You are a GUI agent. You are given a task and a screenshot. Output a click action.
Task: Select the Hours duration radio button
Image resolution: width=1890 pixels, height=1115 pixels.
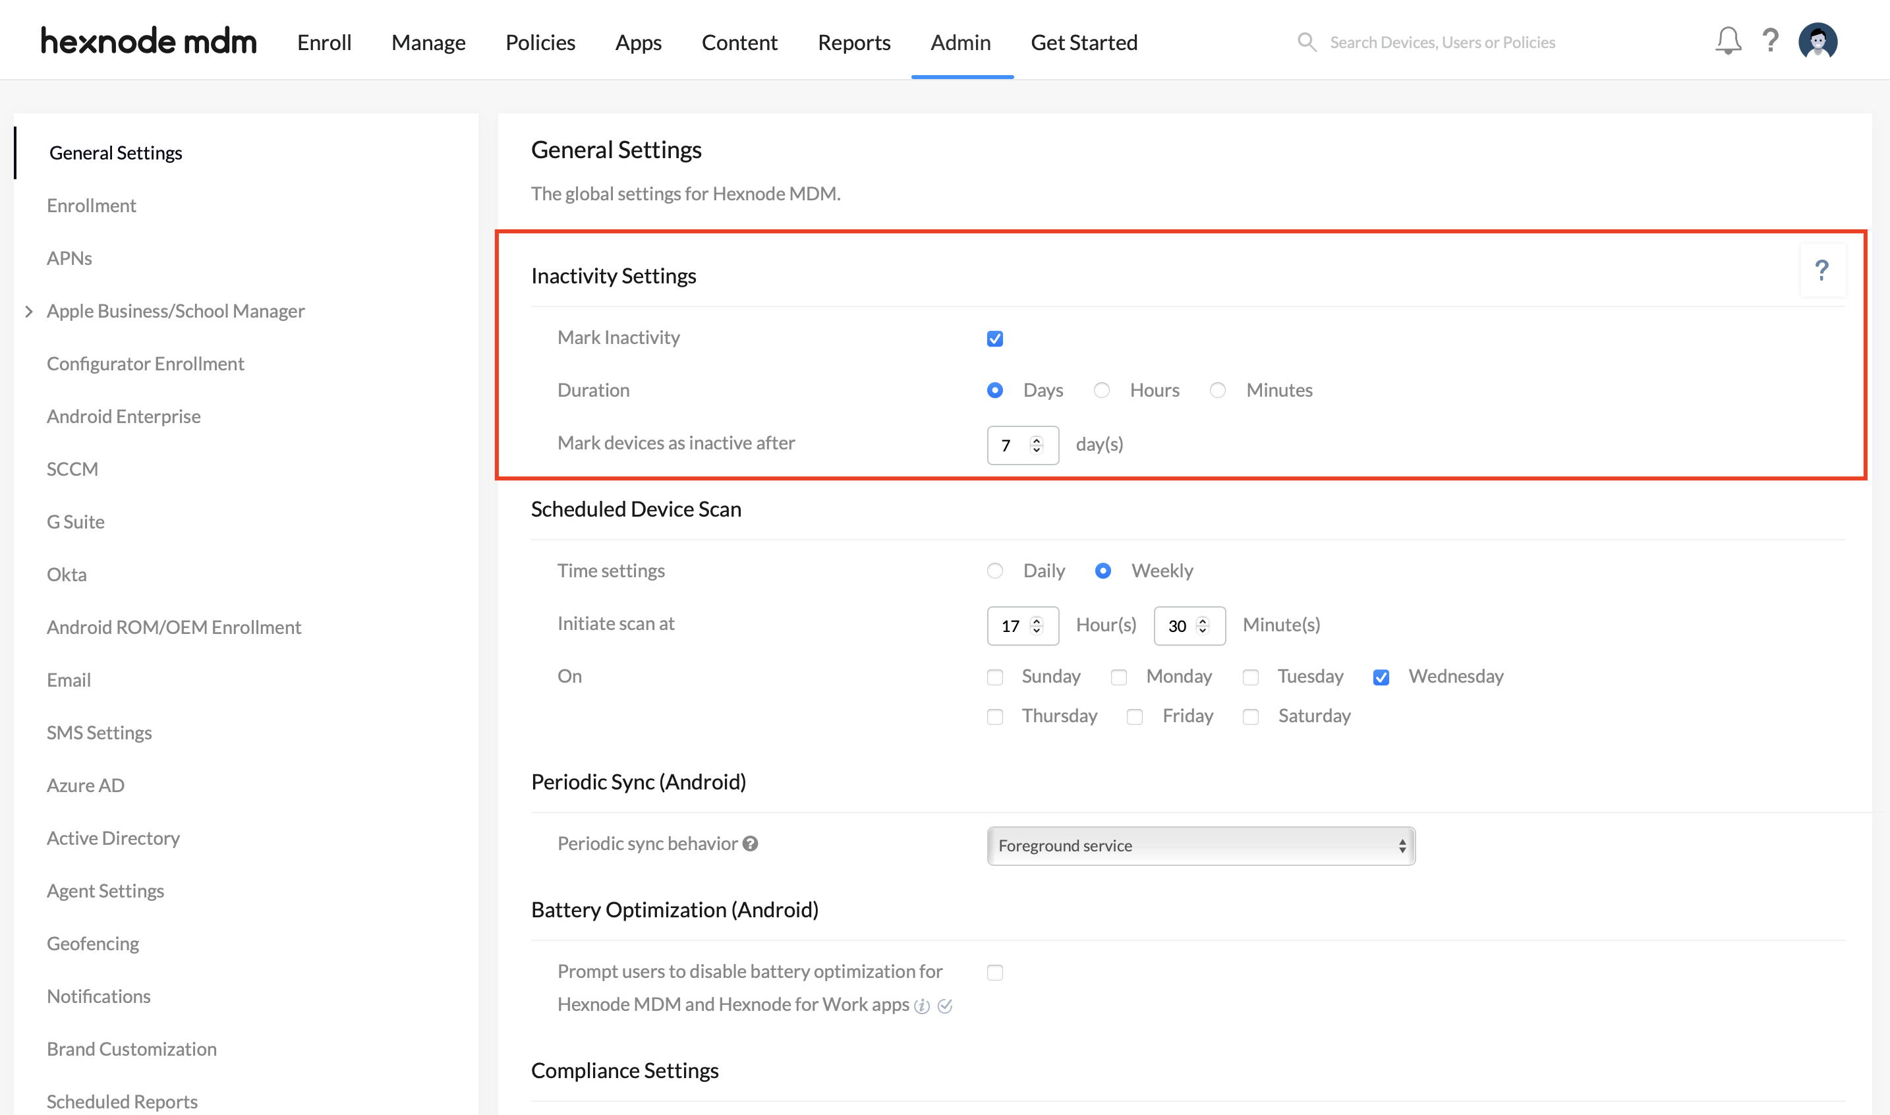[x=1101, y=391]
